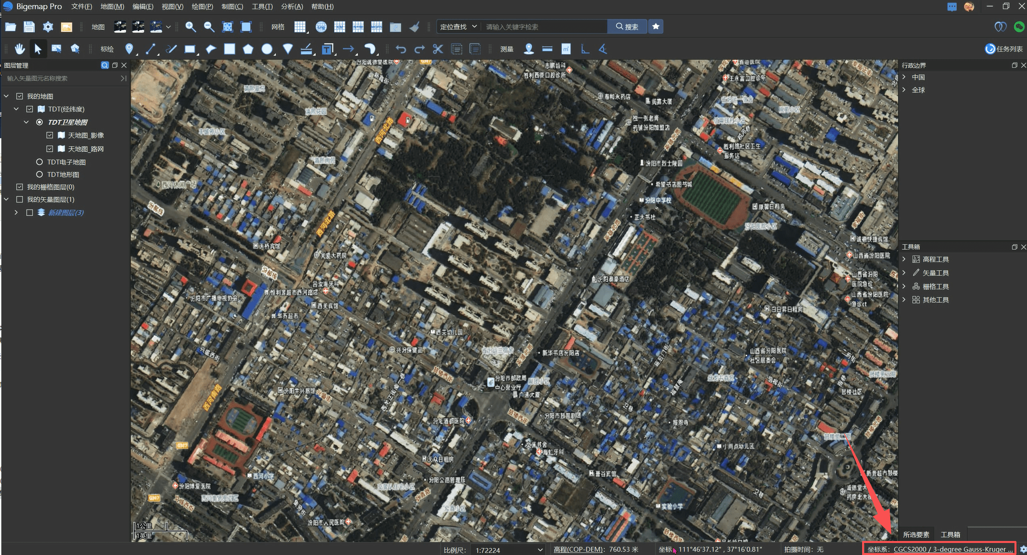Screen dimensions: 1027x555
Task: Select the distance ruler measurement tool
Action: tap(547, 49)
